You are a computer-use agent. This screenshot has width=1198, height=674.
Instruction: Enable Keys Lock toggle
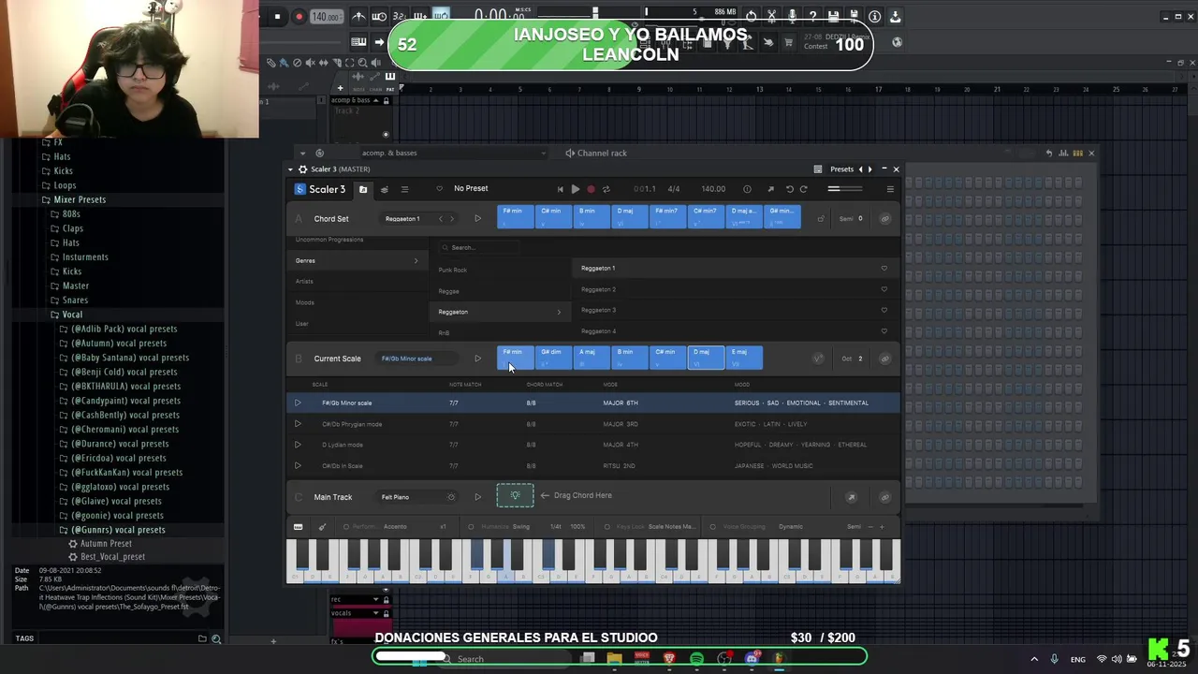coord(606,527)
